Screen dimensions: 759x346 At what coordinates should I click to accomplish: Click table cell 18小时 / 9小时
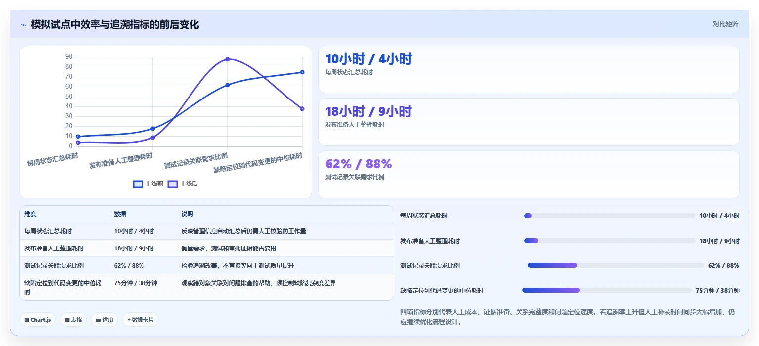[x=134, y=248]
